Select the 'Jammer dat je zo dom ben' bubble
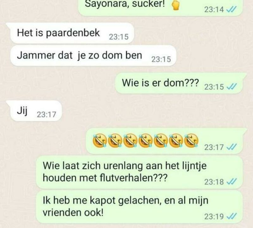 [x=93, y=56]
